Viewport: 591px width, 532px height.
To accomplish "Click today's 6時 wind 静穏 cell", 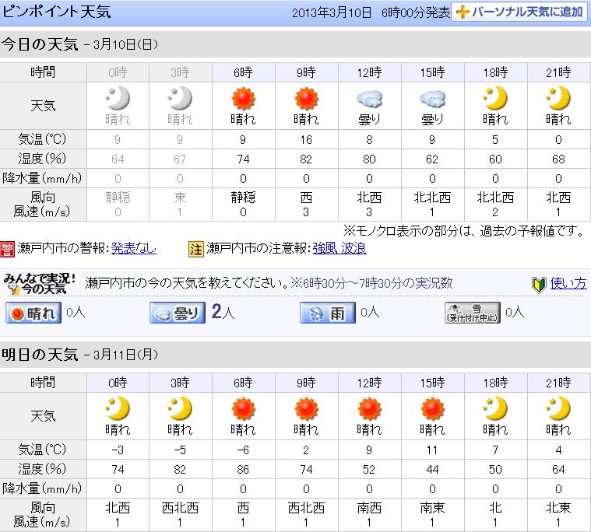I will [243, 205].
